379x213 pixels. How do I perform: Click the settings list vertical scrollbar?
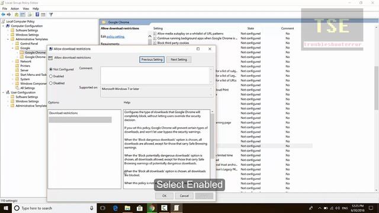point(377,88)
